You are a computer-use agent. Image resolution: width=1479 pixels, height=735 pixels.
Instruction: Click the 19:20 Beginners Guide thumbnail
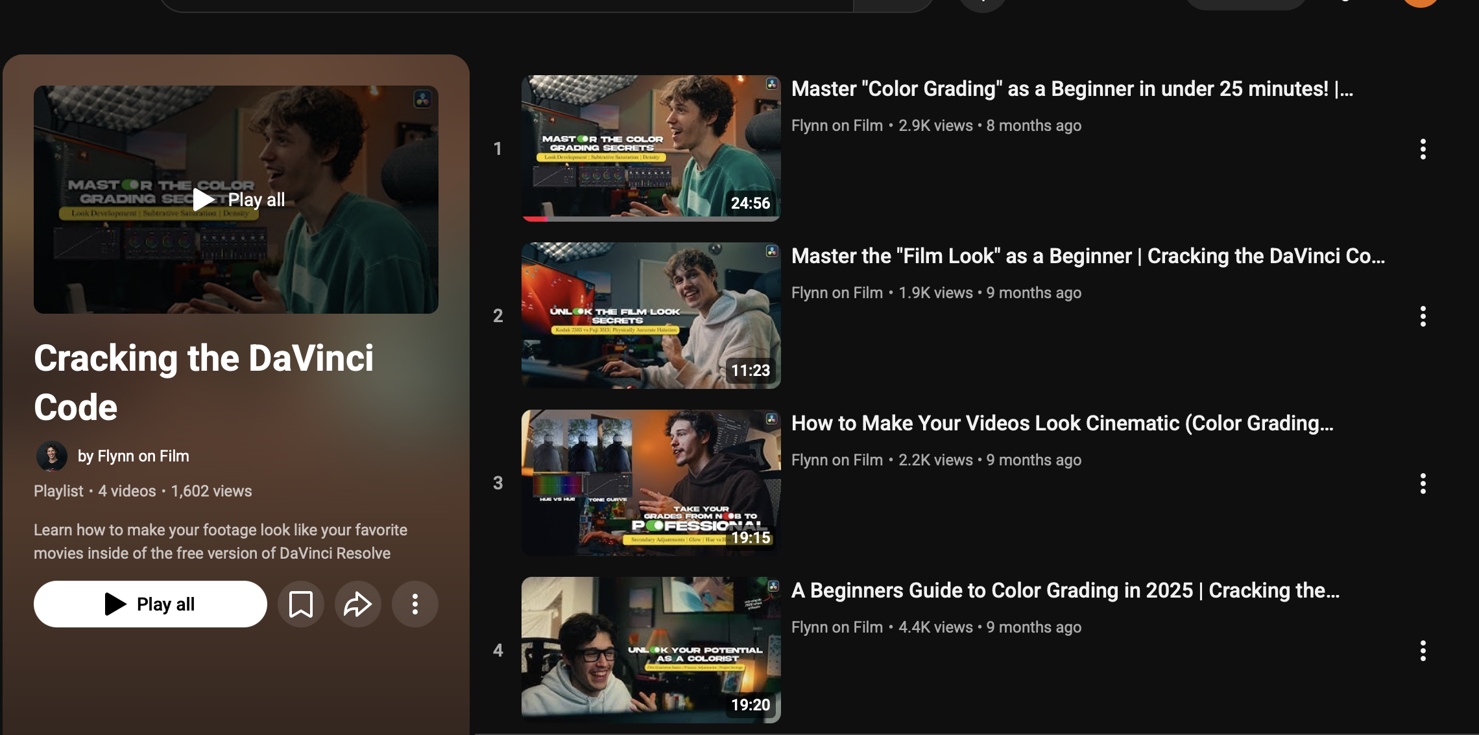(651, 649)
